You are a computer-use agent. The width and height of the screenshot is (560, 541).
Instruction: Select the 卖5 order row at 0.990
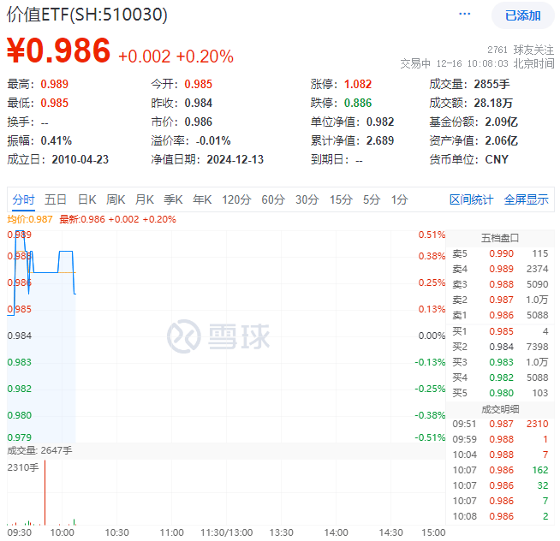[x=500, y=253]
